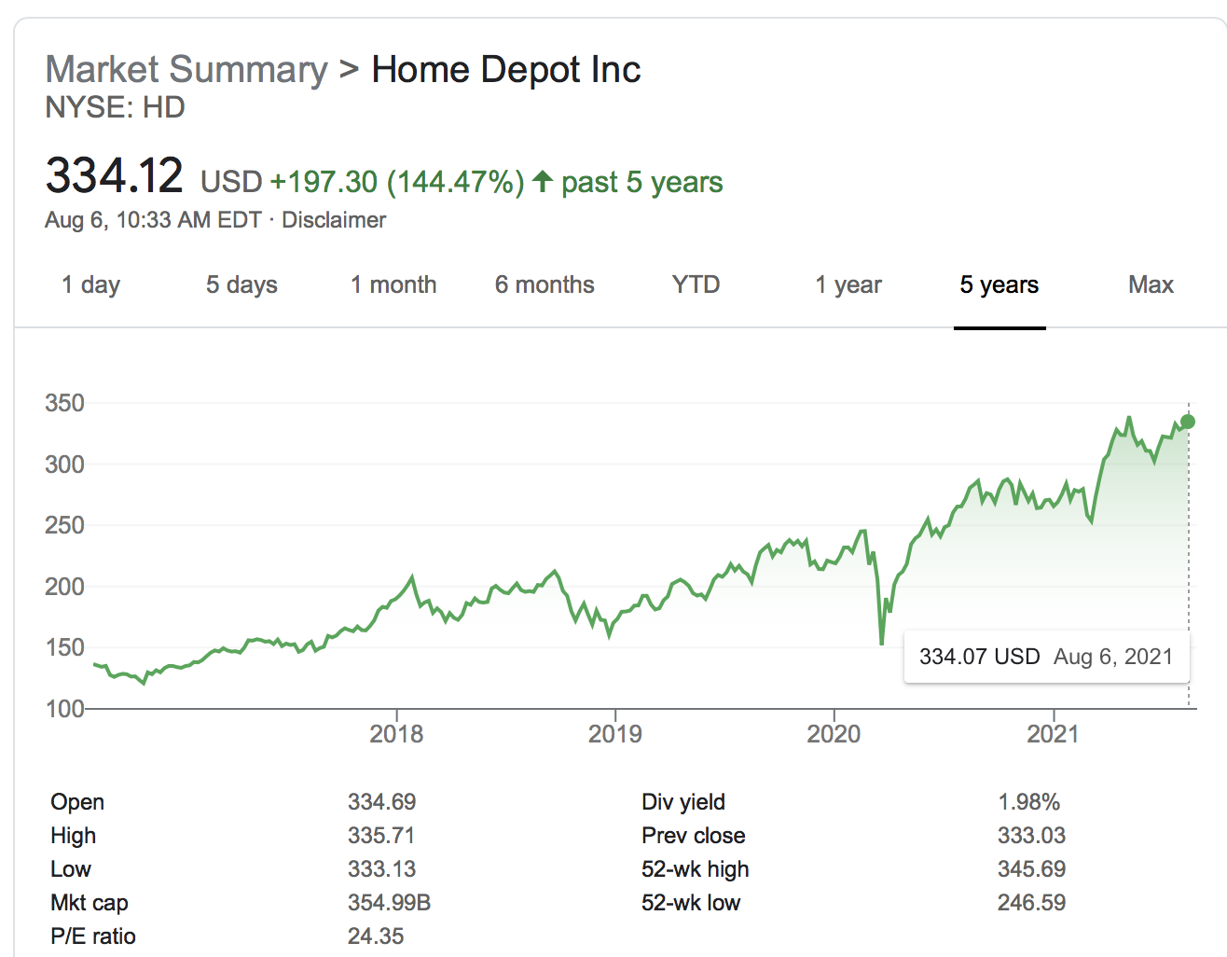Switch to the 1 day tab
1227x957 pixels.
[90, 284]
